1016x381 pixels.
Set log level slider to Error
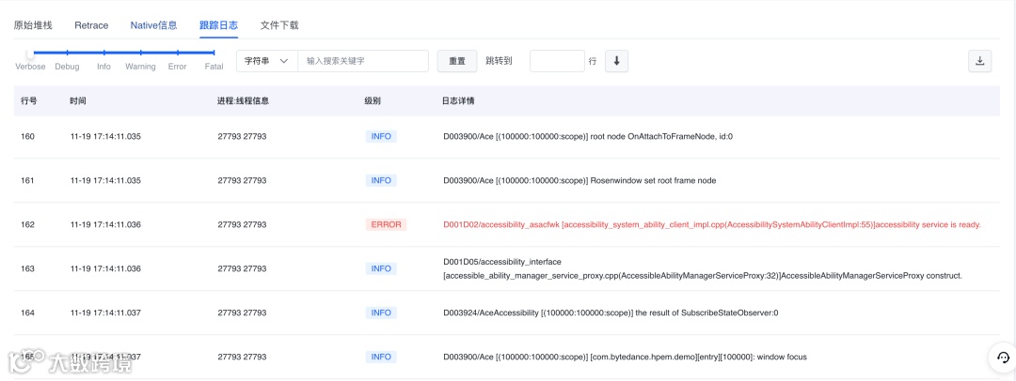[177, 53]
